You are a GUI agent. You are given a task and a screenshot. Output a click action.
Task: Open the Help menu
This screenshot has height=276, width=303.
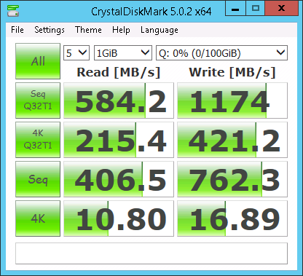click(121, 30)
